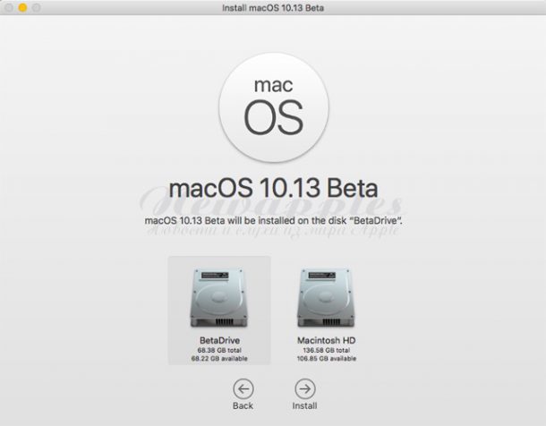Screen dimensions: 546x426
Task: Click the grayed-out zoom window button
Action: tap(37, 8)
